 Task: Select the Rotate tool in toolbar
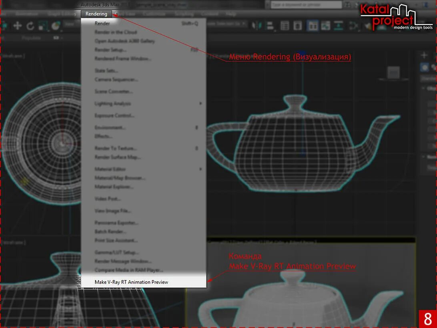pos(30,26)
